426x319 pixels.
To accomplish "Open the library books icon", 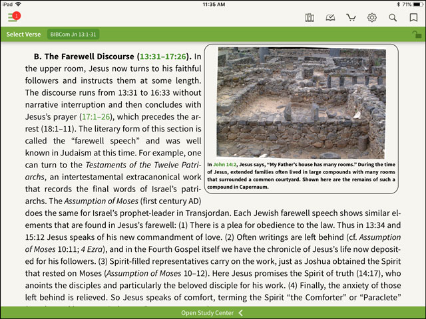I will [310, 18].
